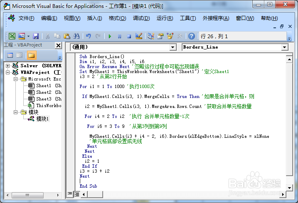
Task: Open the 格式(O) menu
Action: point(117,18)
